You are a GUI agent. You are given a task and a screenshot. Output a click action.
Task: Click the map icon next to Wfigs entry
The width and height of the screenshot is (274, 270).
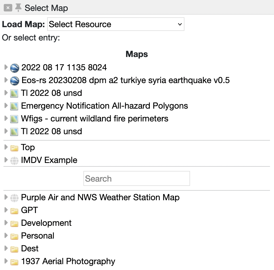tap(14, 119)
